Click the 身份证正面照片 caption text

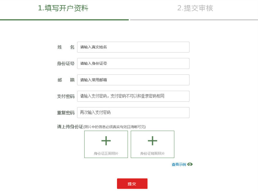(106, 153)
